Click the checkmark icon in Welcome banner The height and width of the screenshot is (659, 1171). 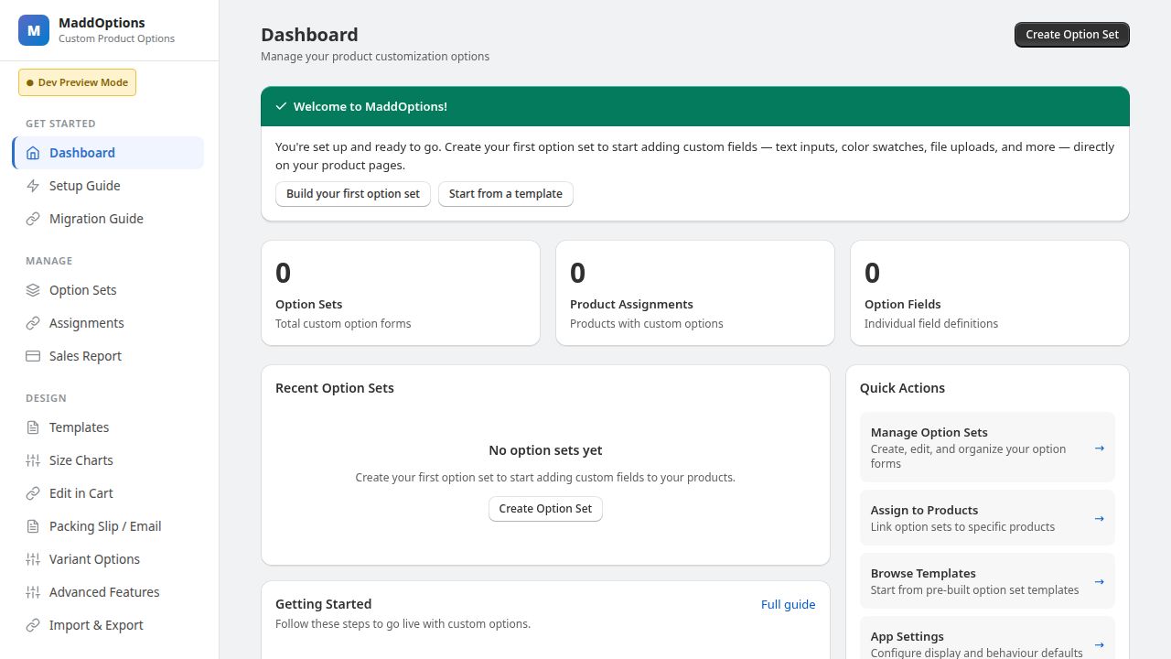(x=281, y=106)
